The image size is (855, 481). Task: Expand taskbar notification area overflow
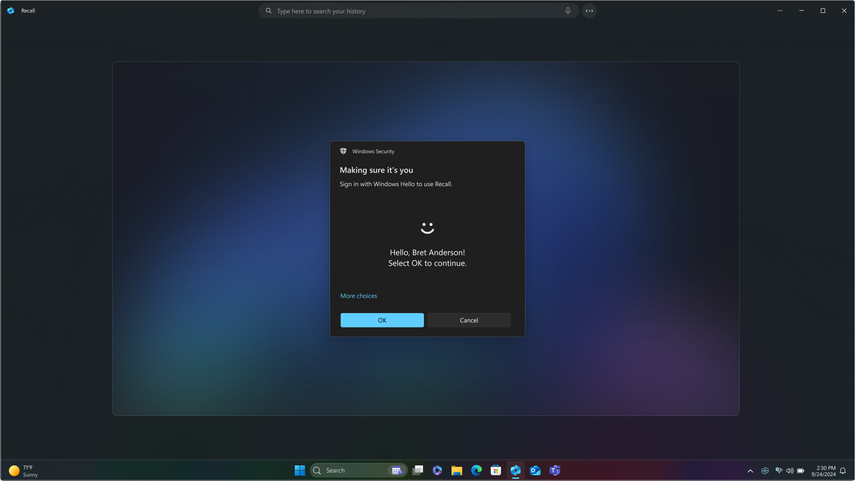pyautogui.click(x=750, y=470)
